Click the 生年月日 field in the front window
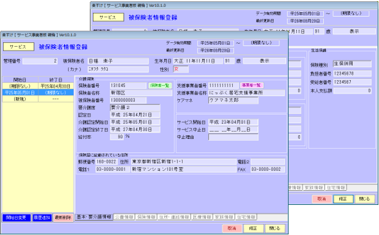This screenshot has width=379, height=235. (198, 61)
